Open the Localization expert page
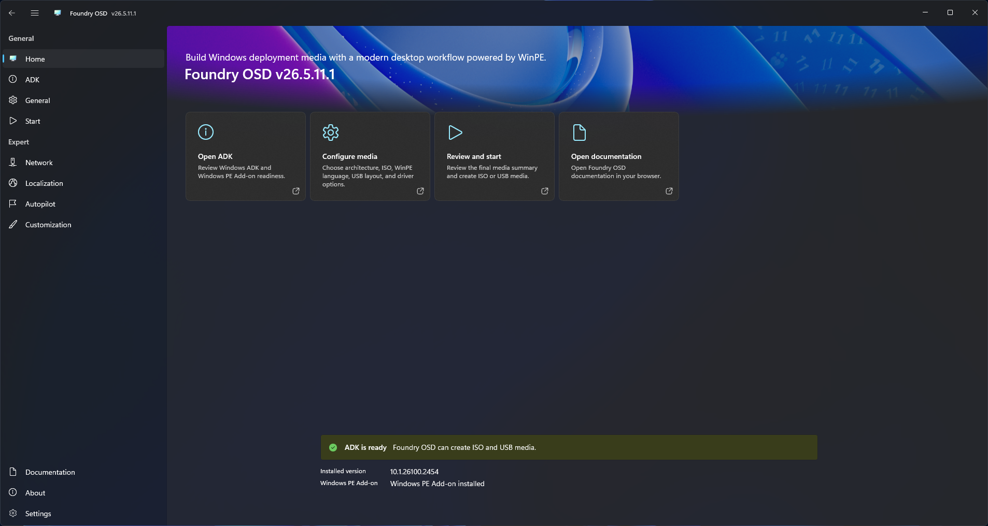988x526 pixels. pos(83,183)
